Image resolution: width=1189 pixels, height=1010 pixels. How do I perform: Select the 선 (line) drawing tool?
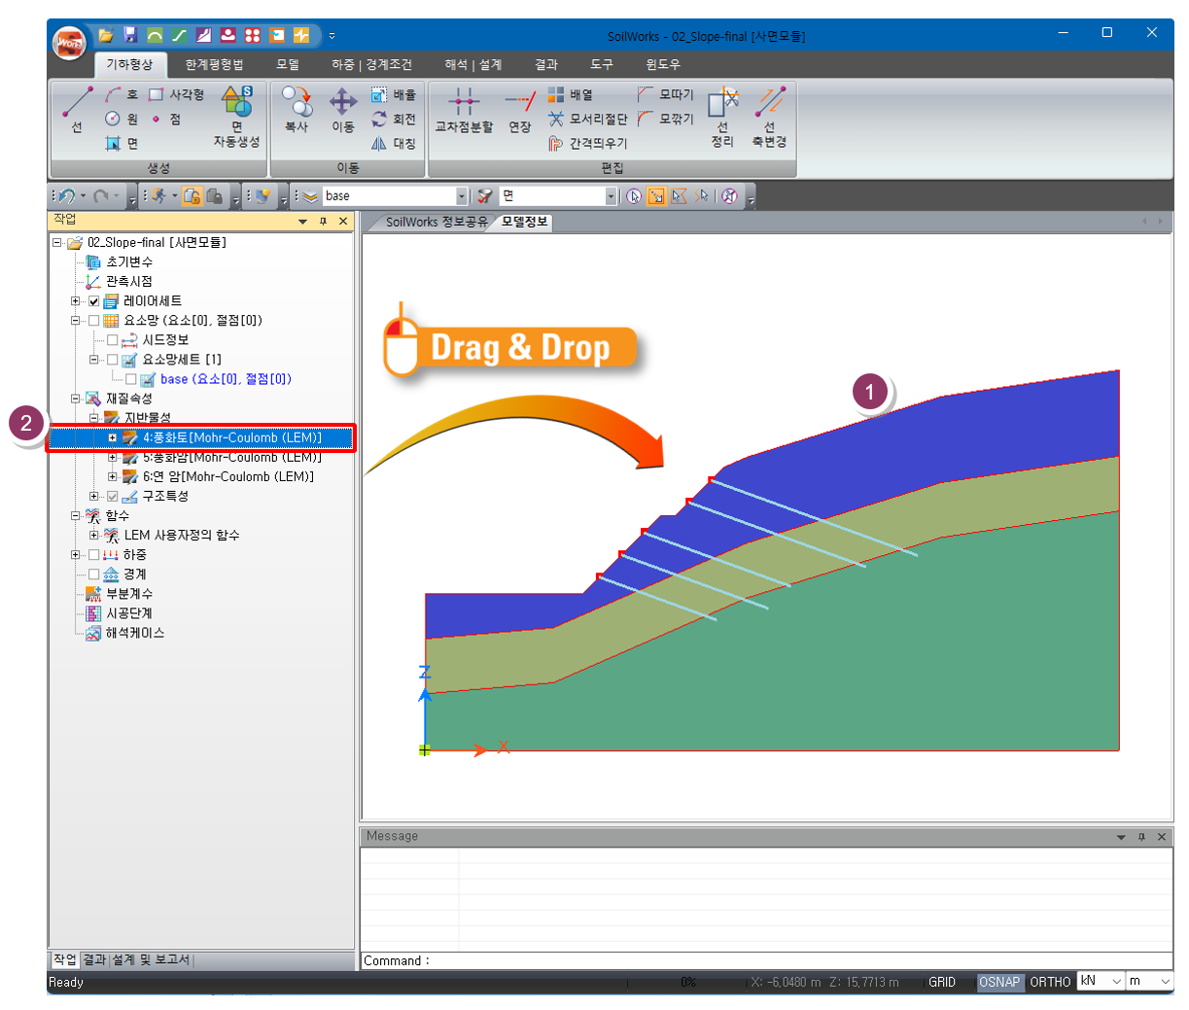pos(77,109)
